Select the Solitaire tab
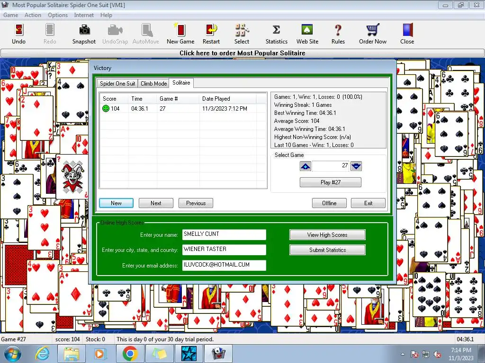Image resolution: width=485 pixels, height=363 pixels. 181,83
